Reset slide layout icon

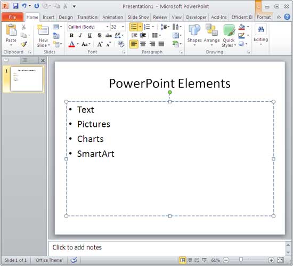tap(56, 35)
